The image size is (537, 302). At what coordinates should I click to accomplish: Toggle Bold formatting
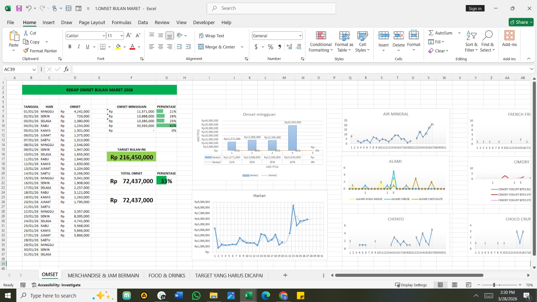(x=70, y=47)
